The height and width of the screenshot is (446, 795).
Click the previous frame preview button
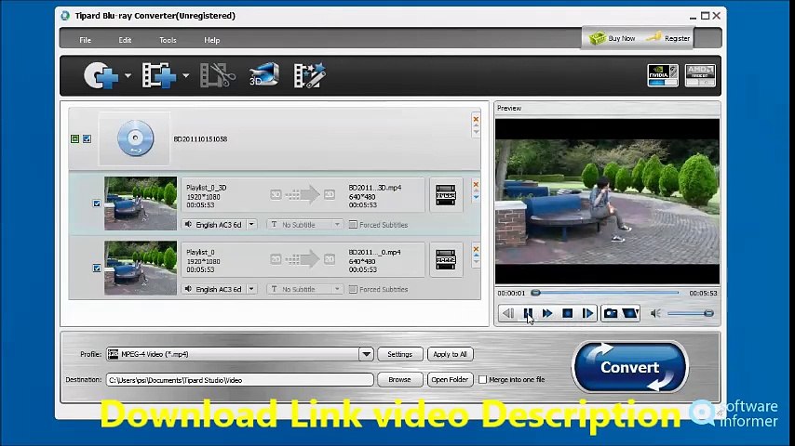click(507, 313)
